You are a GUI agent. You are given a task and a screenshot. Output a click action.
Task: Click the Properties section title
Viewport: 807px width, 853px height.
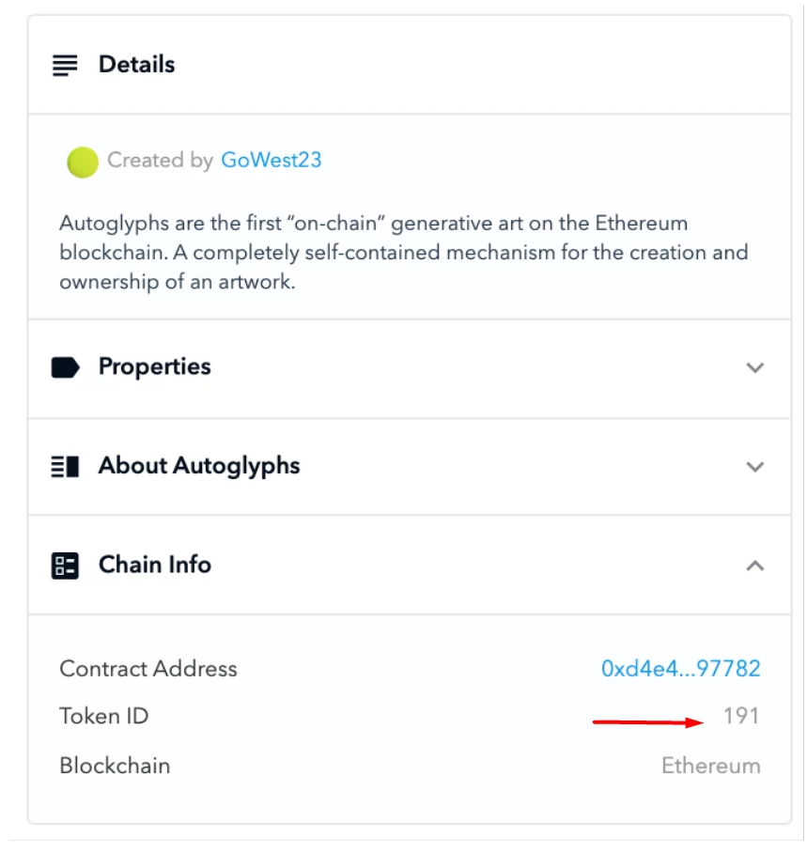pos(154,366)
